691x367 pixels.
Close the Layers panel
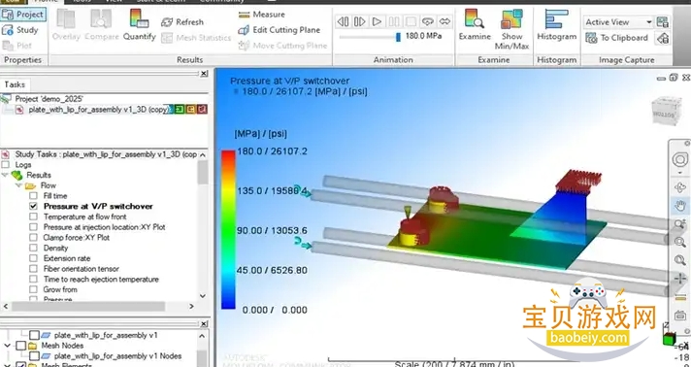click(204, 323)
